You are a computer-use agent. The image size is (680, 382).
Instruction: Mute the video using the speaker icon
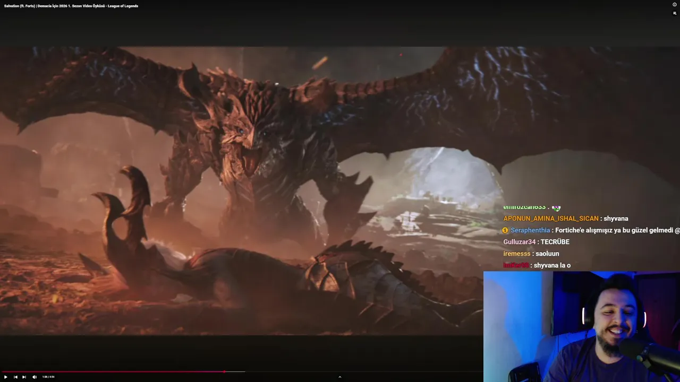35,377
